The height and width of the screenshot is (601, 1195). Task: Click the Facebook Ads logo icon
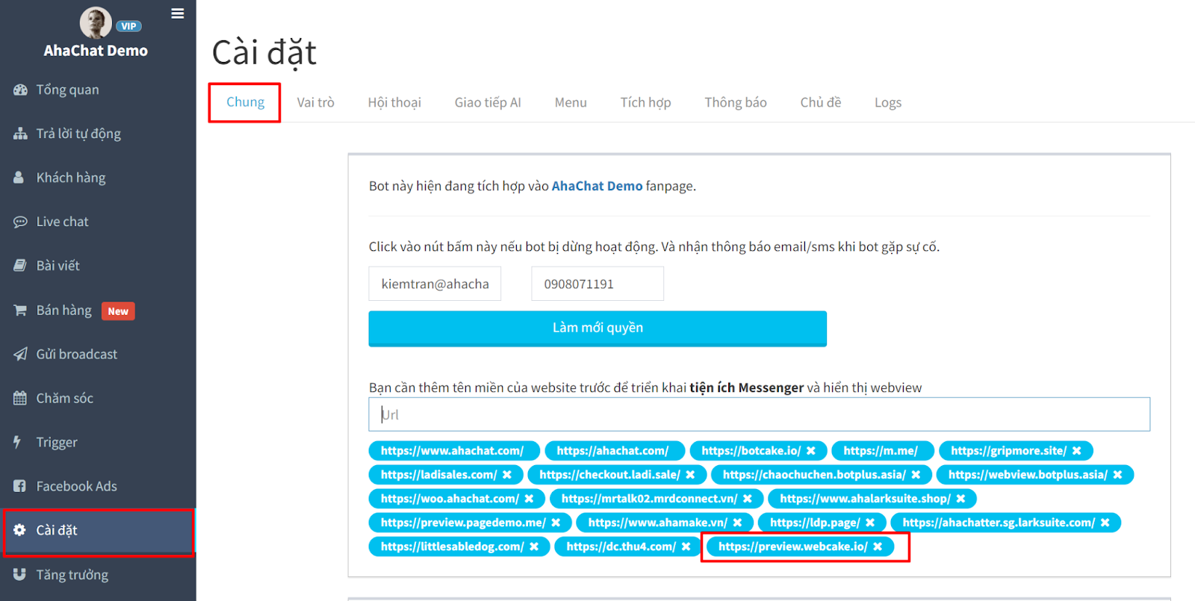tap(20, 486)
